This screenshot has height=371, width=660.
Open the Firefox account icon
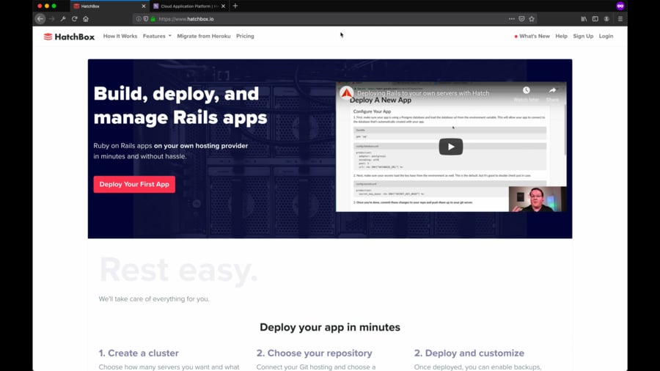click(x=606, y=19)
